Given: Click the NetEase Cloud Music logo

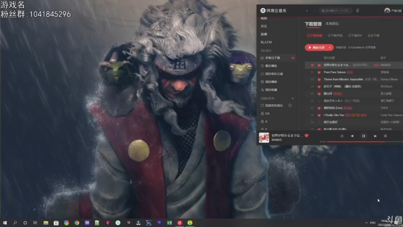Looking at the screenshot, I should pos(273,11).
